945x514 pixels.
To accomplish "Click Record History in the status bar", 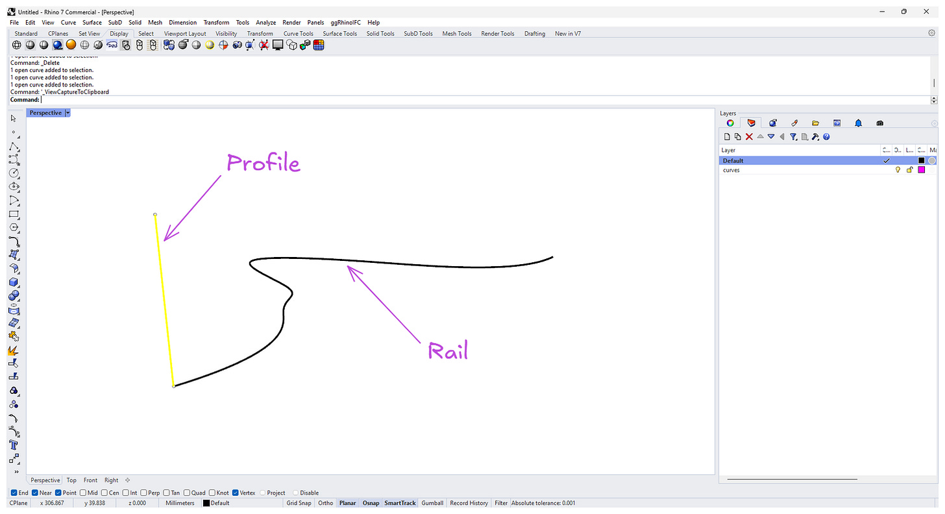I will (469, 503).
